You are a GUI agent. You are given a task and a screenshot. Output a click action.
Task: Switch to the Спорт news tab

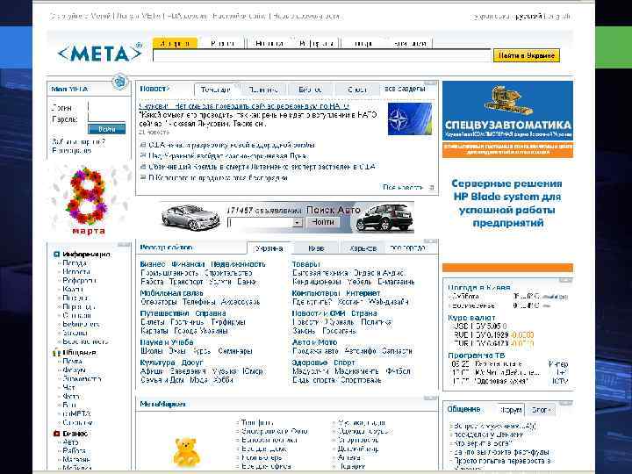[356, 90]
